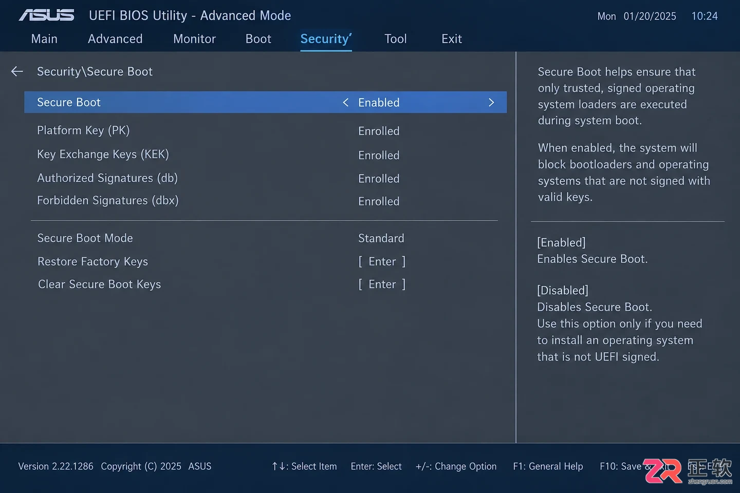Open the Tool tab

tap(396, 39)
